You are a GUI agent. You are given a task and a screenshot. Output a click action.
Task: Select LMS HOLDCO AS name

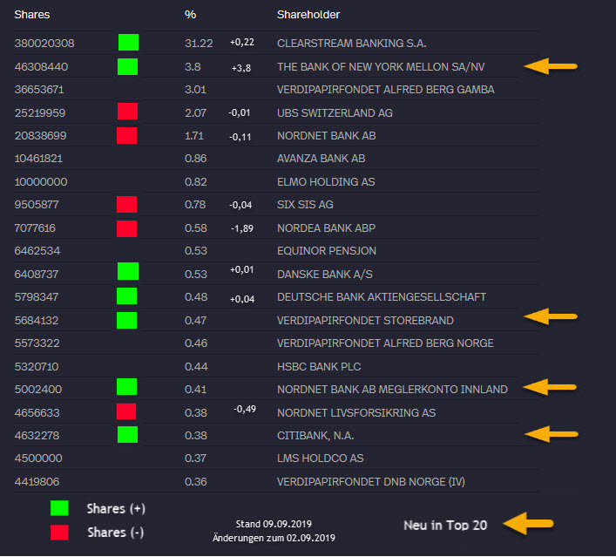pos(321,459)
